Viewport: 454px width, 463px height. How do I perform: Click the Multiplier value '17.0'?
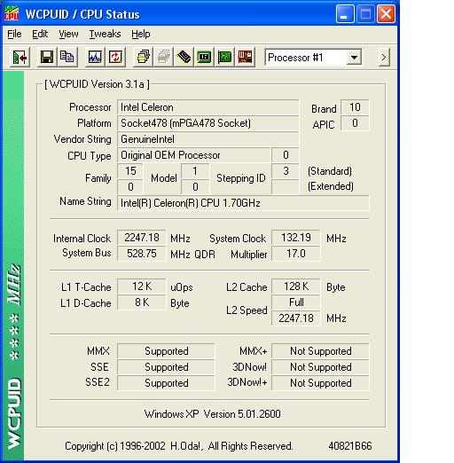[295, 254]
